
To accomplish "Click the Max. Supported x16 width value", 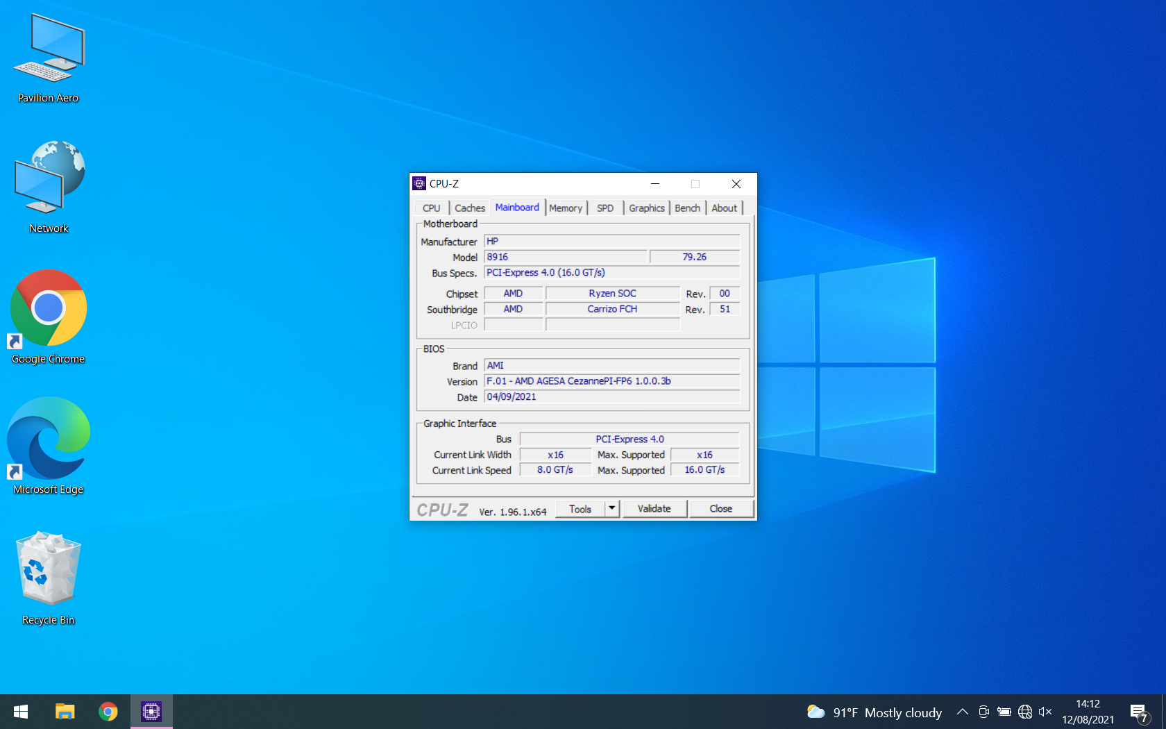I will (x=704, y=455).
